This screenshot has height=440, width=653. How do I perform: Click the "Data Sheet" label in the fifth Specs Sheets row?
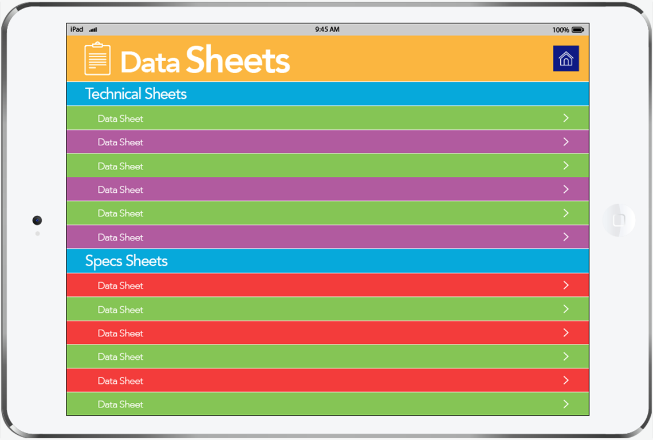point(120,381)
